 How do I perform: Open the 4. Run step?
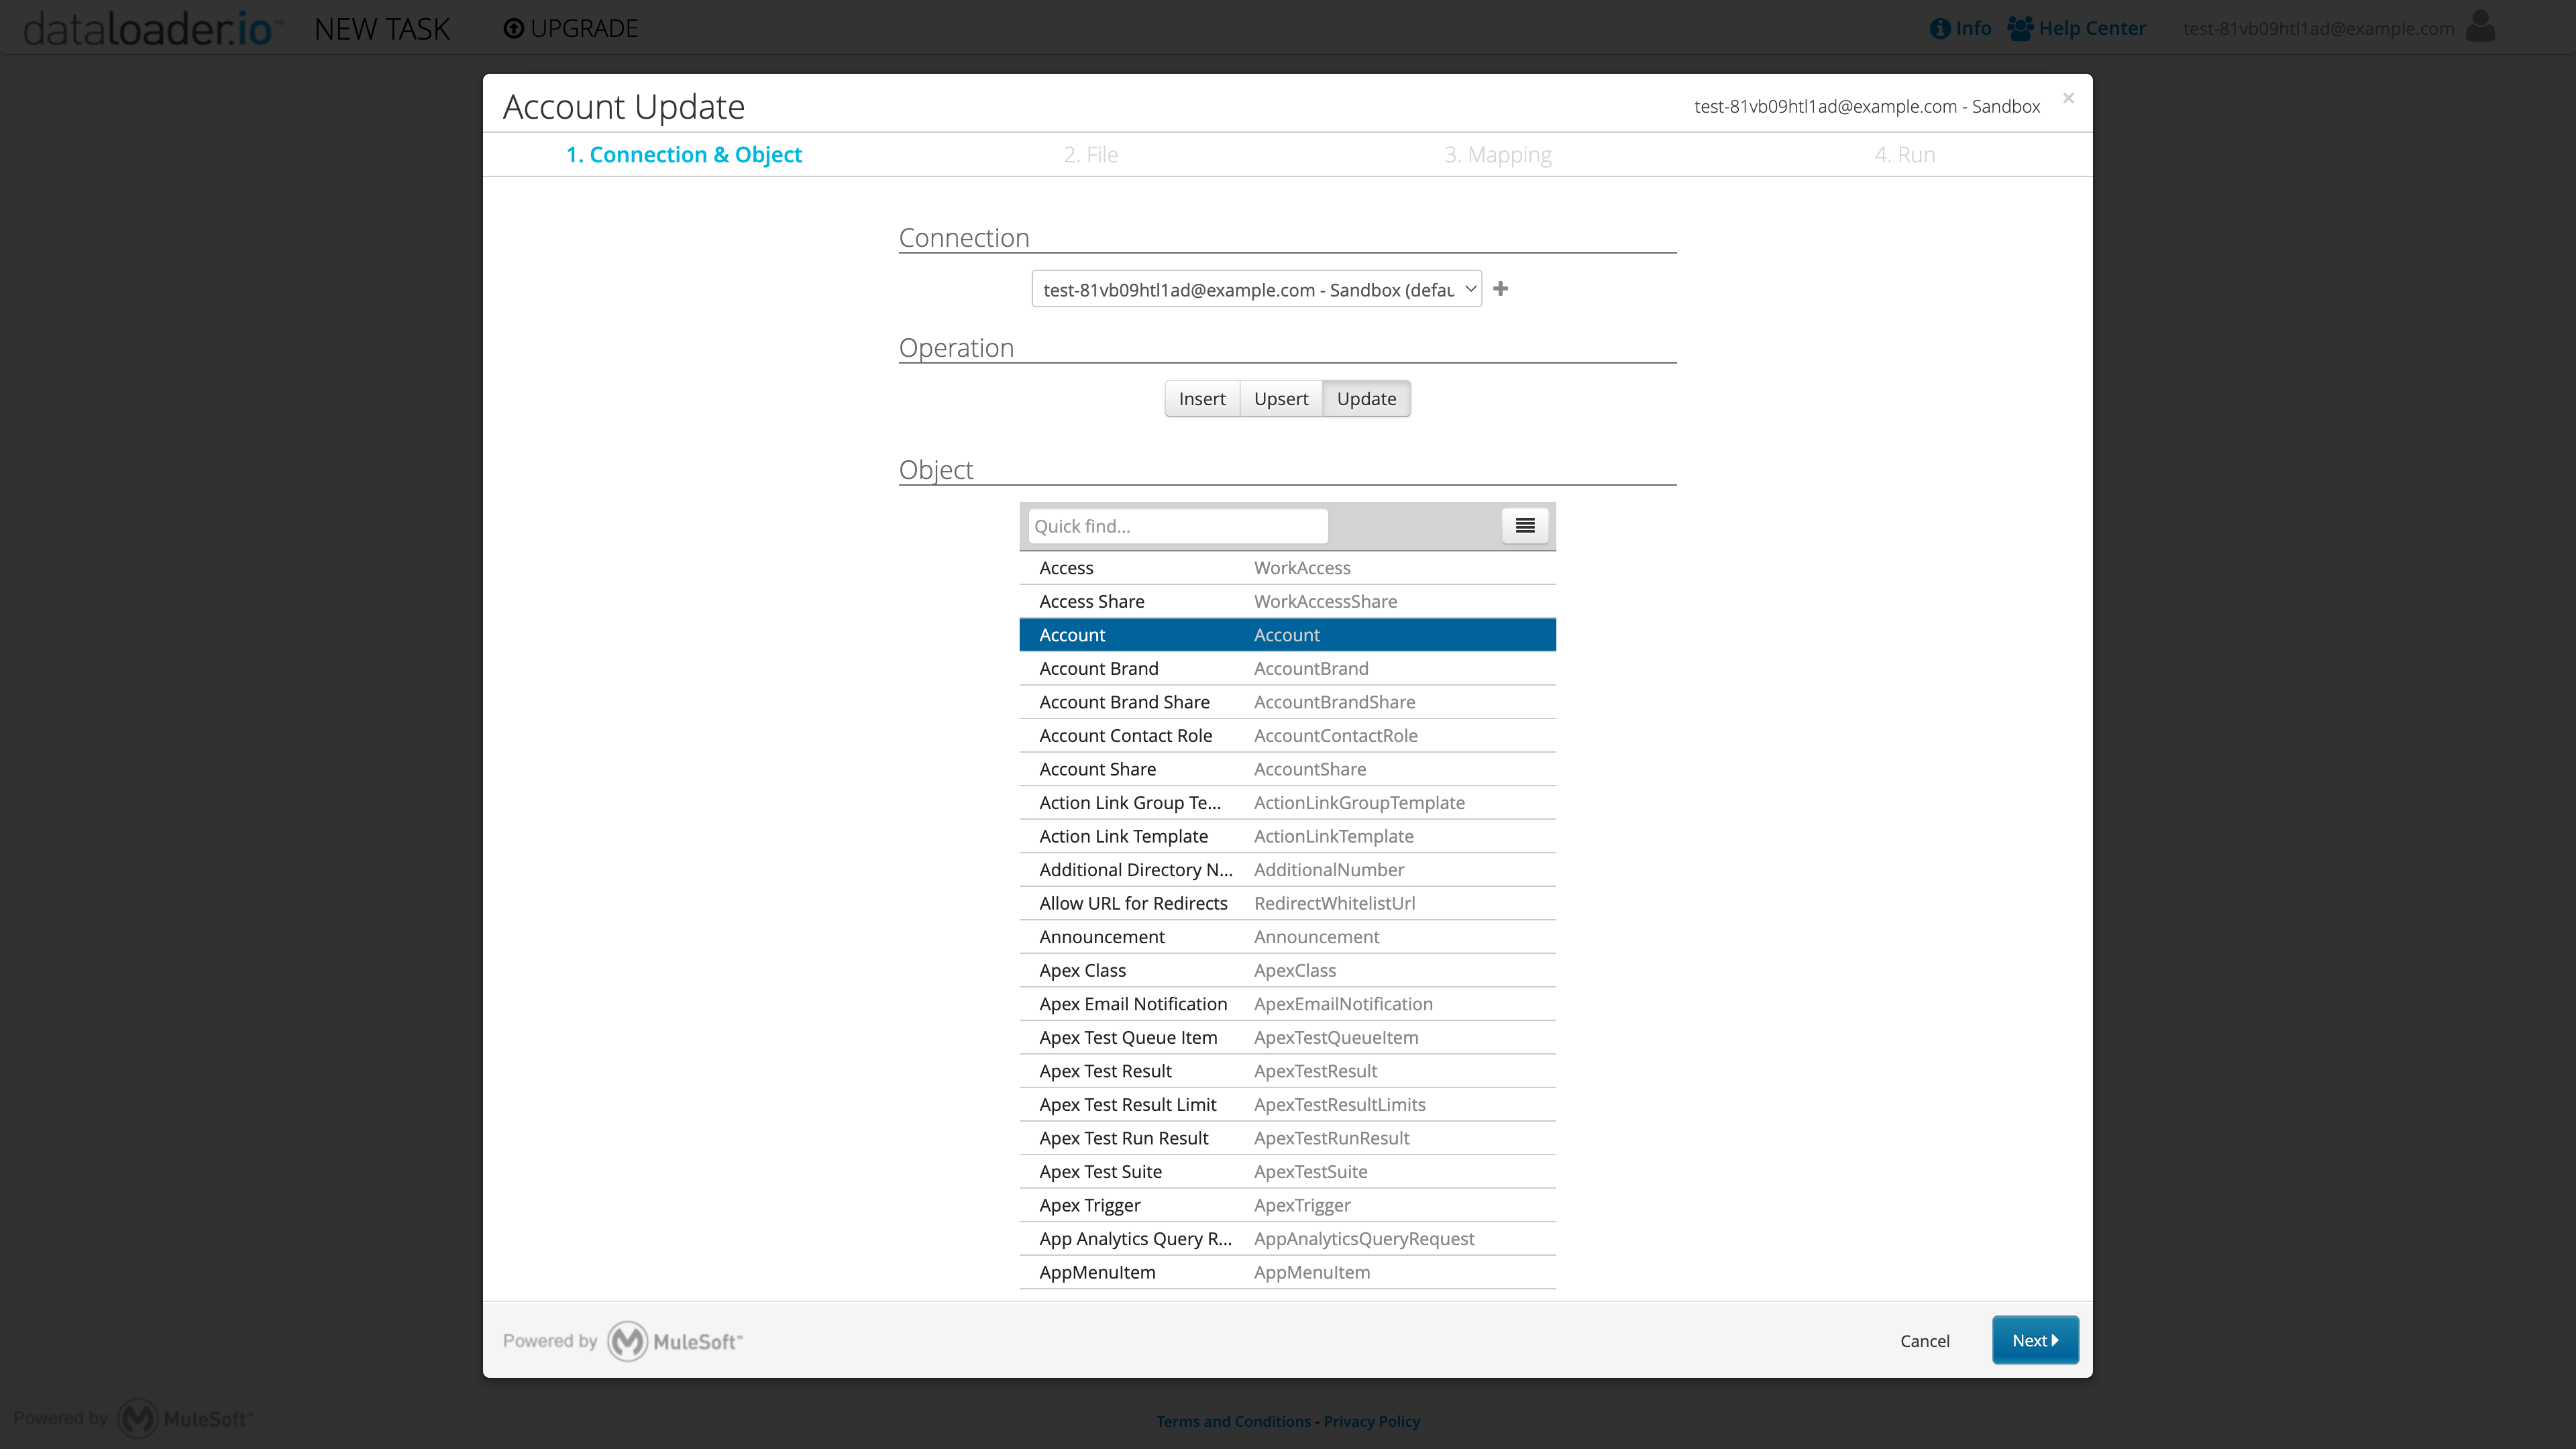[x=1904, y=154]
